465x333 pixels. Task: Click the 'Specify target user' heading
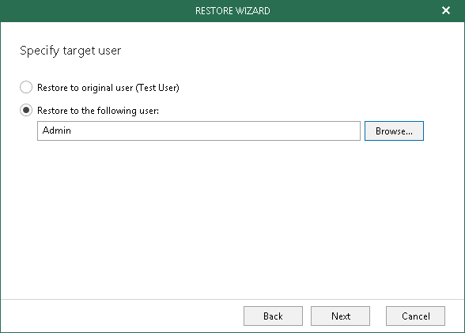click(70, 51)
